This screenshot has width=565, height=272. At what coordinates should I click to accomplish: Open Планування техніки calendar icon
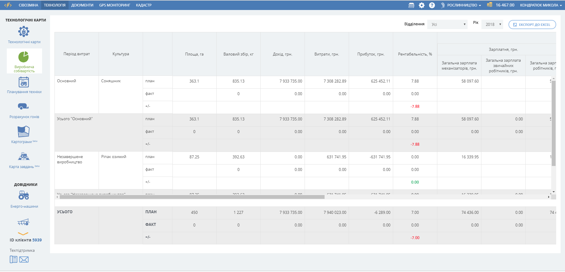click(24, 82)
